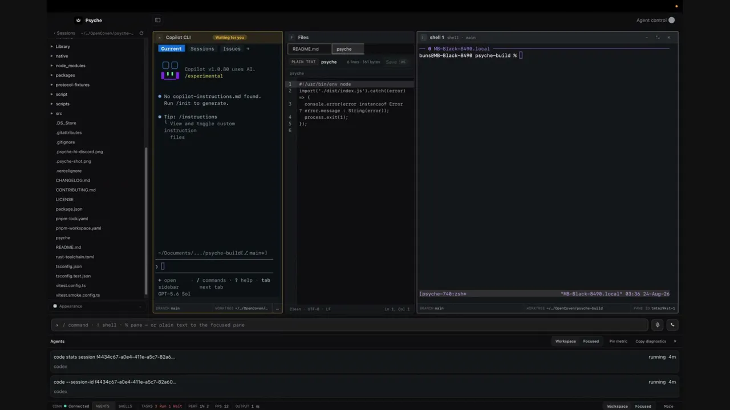This screenshot has width=730, height=410.
Task: Click Copy diagnostics
Action: click(x=651, y=341)
